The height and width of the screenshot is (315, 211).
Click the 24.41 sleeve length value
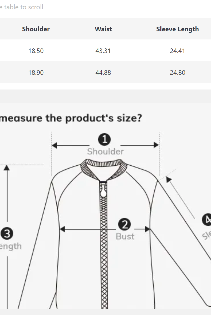point(177,51)
